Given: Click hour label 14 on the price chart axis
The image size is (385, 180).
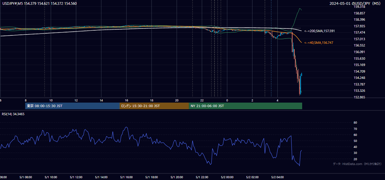Looking at the screenshot, I should (101, 100).
